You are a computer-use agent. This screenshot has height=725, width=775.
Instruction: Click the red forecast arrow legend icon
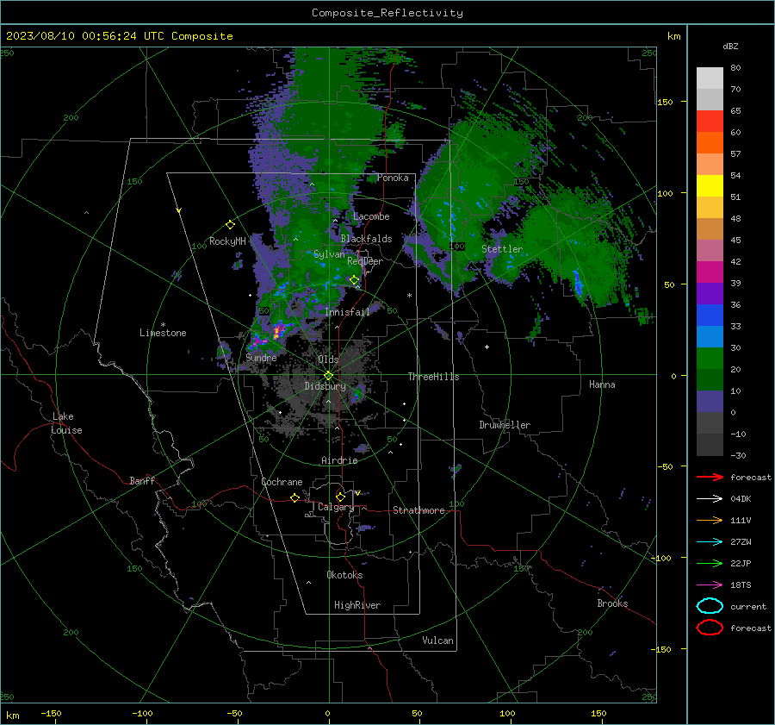[x=710, y=477]
